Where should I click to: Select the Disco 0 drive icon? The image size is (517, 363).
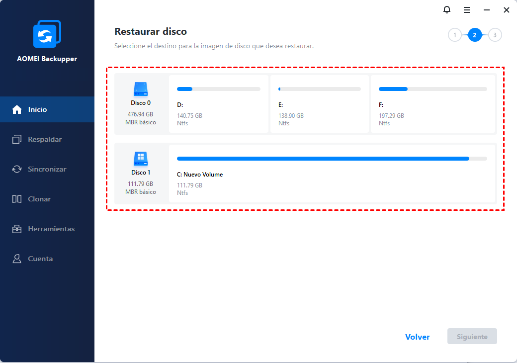[141, 90]
